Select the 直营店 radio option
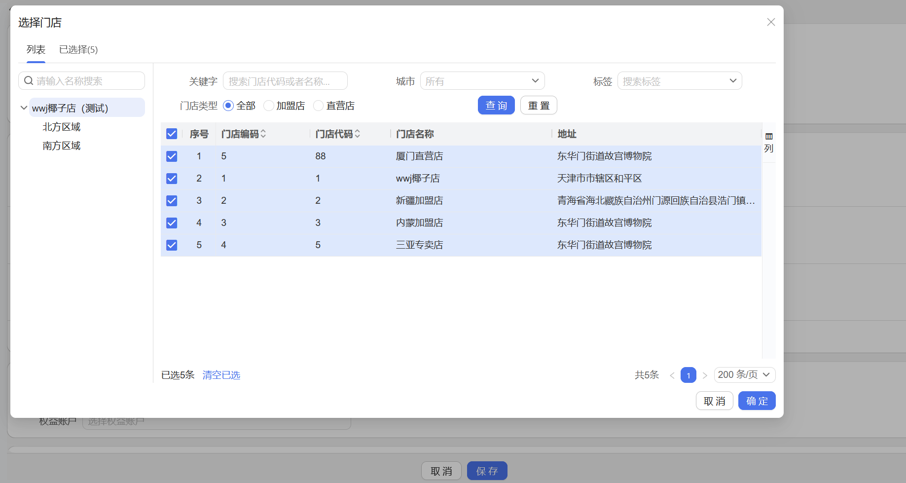This screenshot has height=483, width=906. coord(319,106)
